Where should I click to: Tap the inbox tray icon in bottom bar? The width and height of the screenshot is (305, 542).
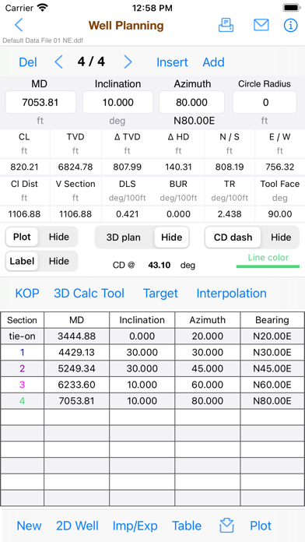pyautogui.click(x=226, y=526)
